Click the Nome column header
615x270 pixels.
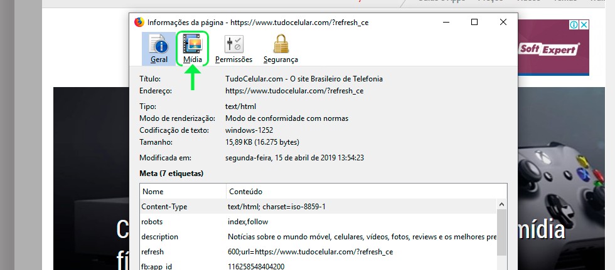[x=183, y=191]
